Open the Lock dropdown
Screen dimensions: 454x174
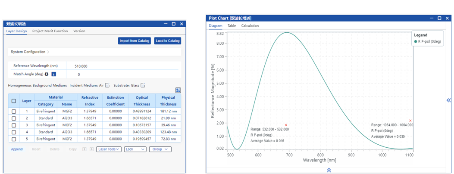(135, 149)
